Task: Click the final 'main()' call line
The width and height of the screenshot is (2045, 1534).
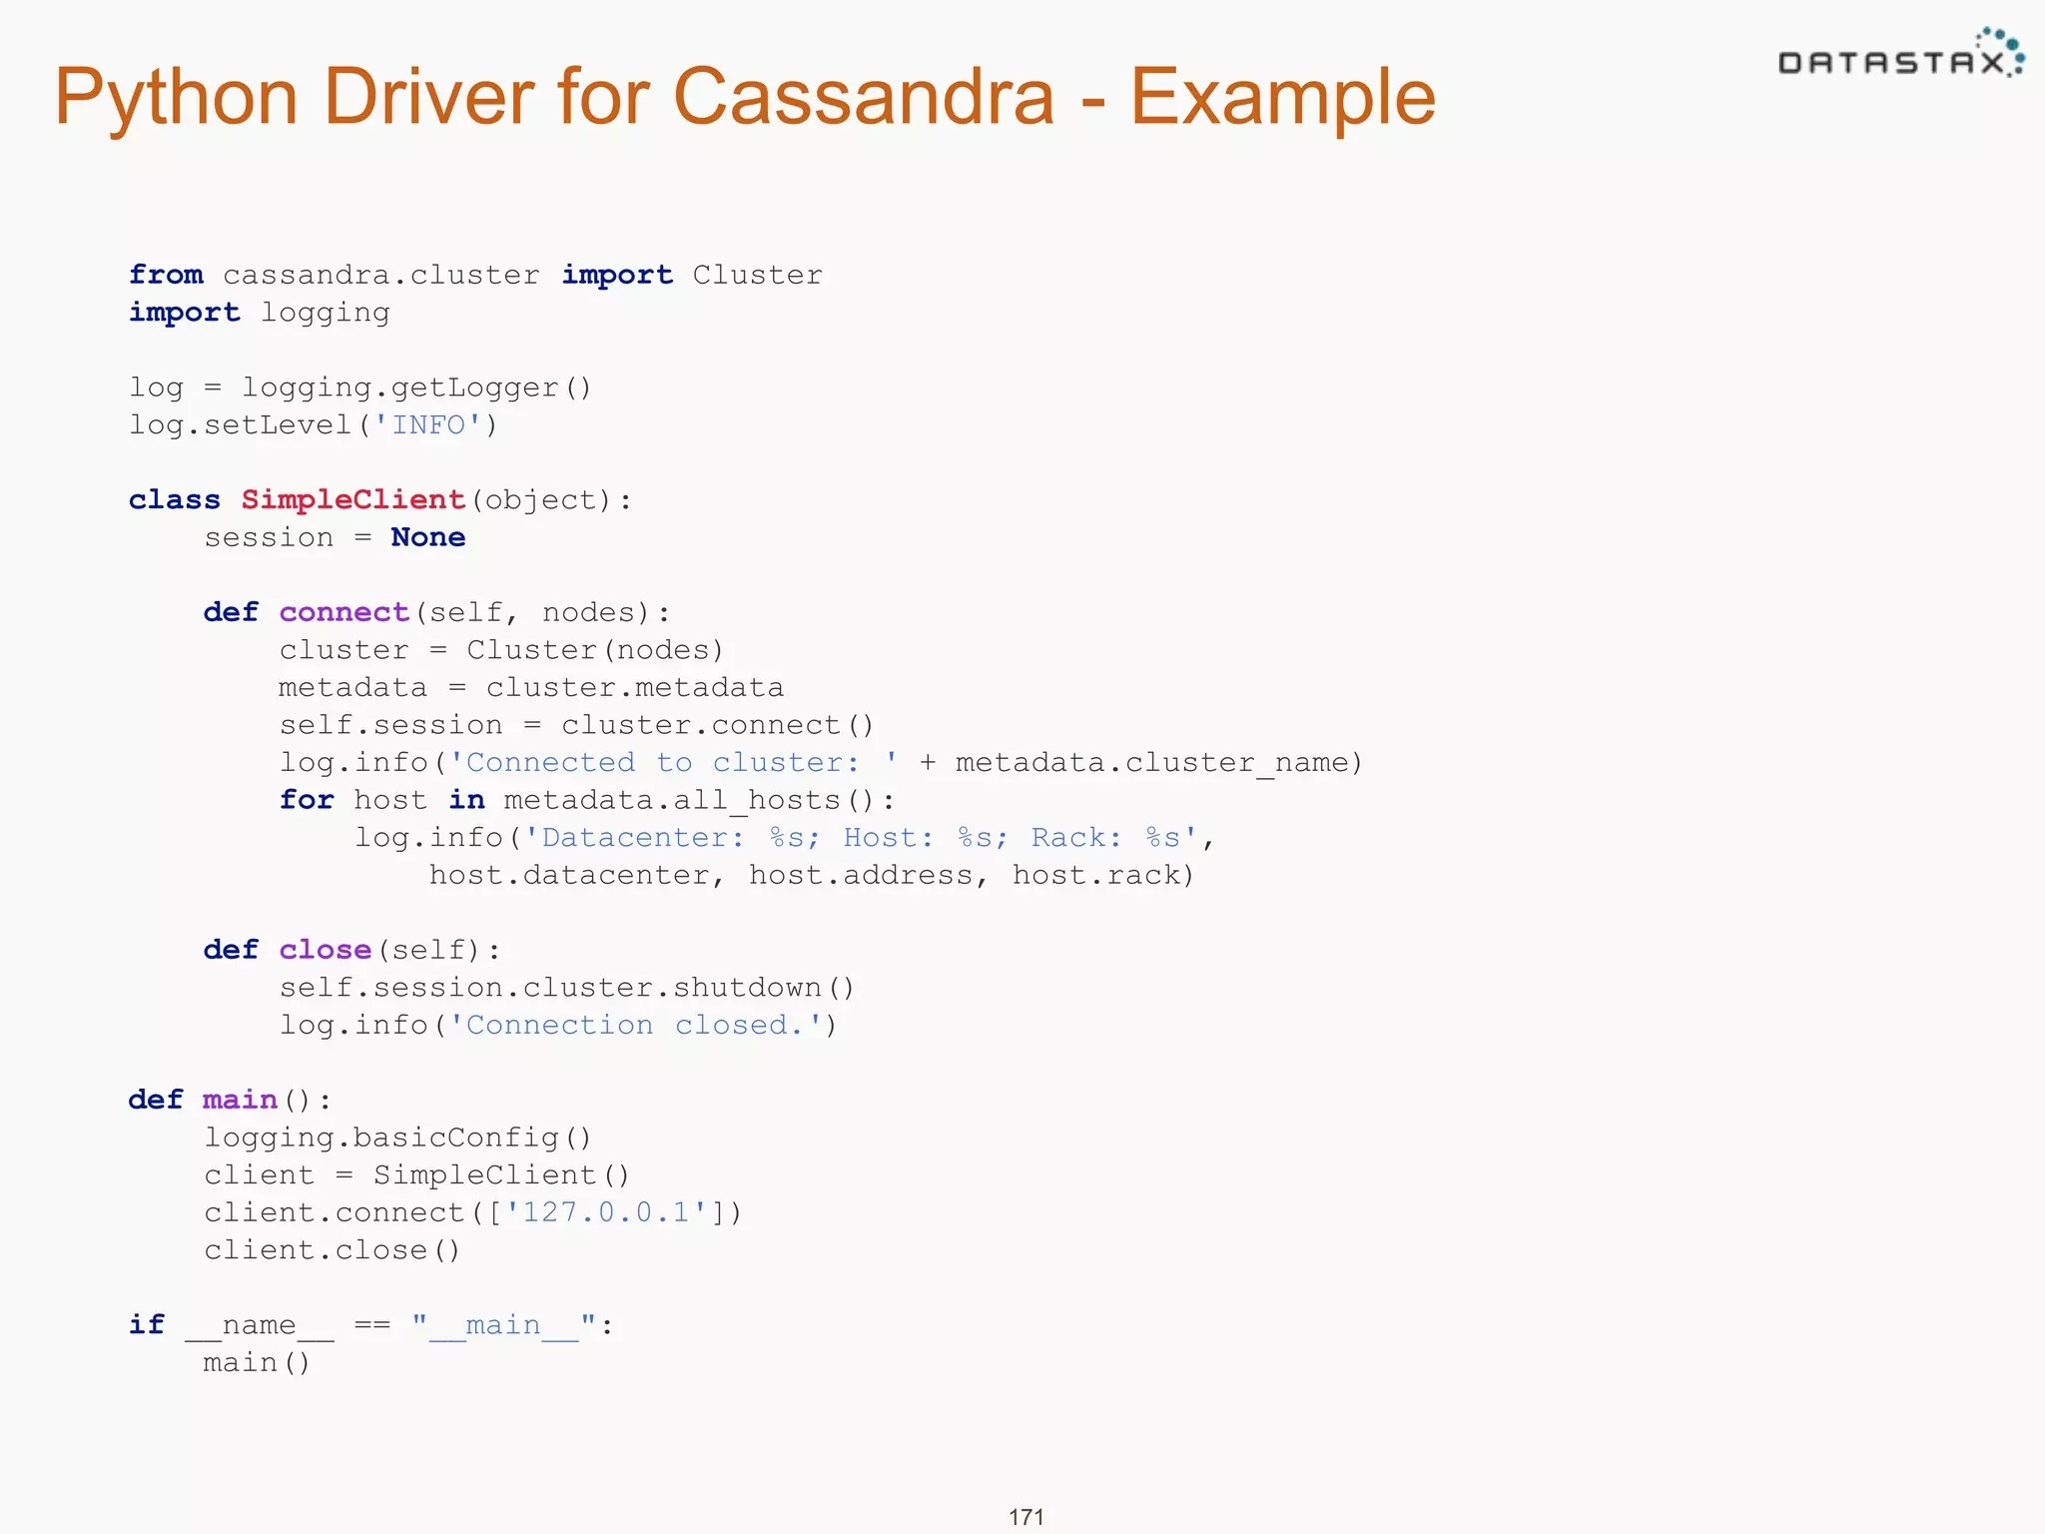Action: [x=258, y=1363]
